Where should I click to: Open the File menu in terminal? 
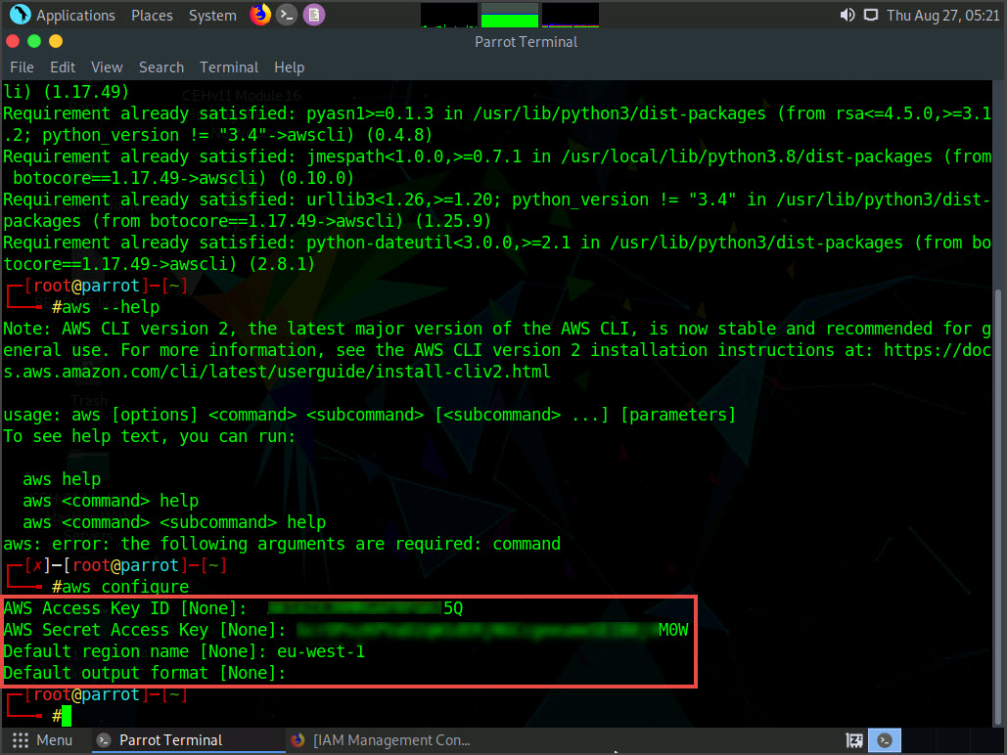tap(22, 67)
